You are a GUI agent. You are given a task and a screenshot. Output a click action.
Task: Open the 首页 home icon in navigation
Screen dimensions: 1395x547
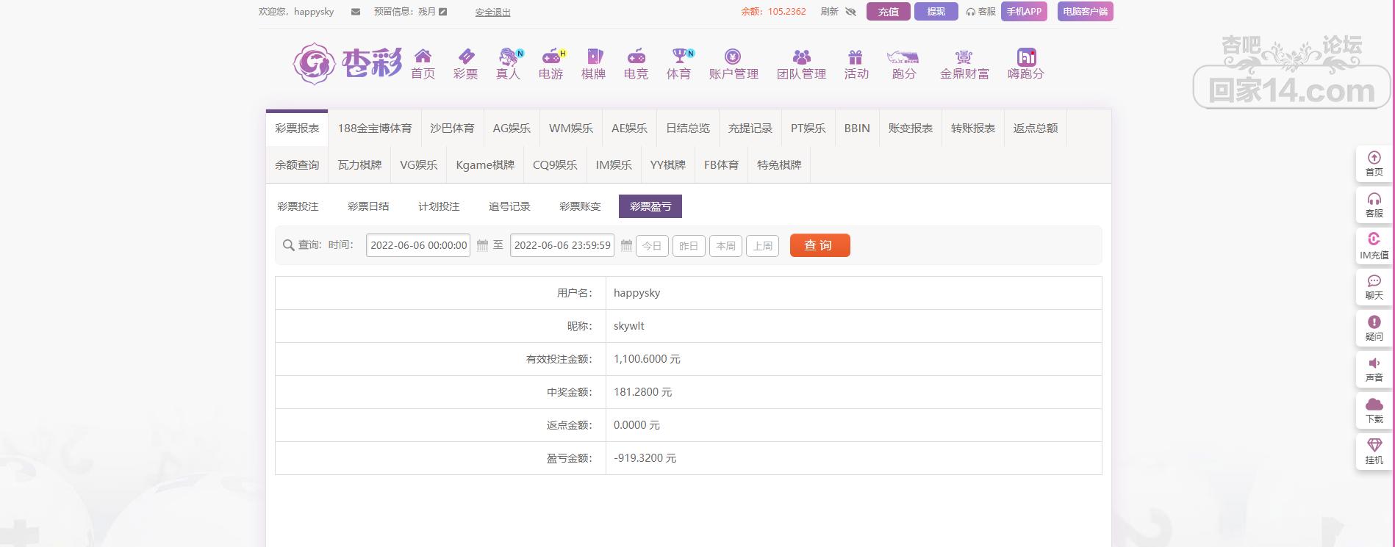tap(423, 57)
